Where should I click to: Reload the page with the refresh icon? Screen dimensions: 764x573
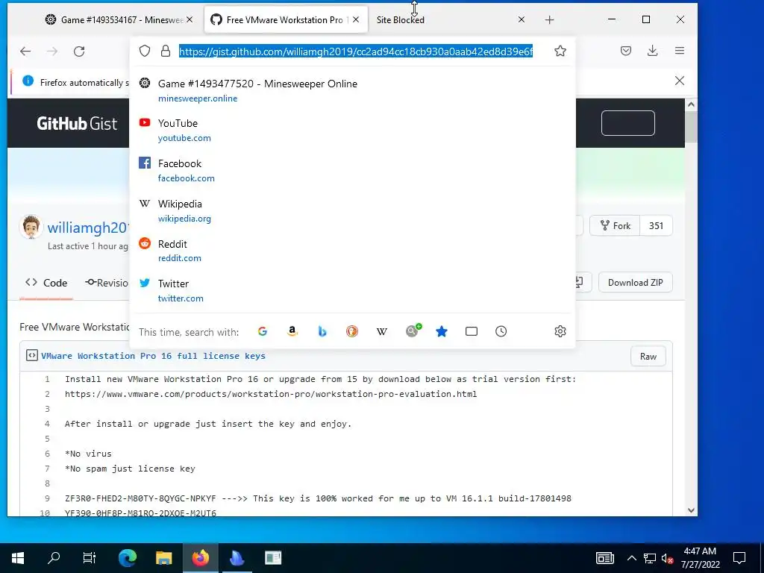[79, 51]
